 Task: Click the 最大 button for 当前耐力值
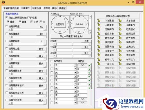[x=41, y=49]
